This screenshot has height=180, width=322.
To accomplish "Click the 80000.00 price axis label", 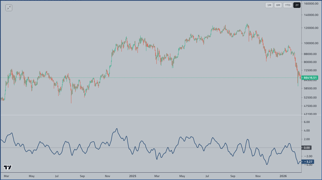I will pyautogui.click(x=311, y=62).
